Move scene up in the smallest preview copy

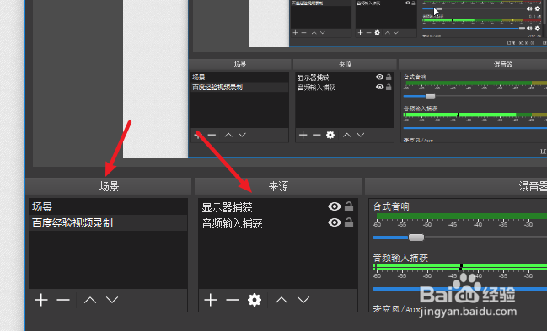(x=314, y=33)
